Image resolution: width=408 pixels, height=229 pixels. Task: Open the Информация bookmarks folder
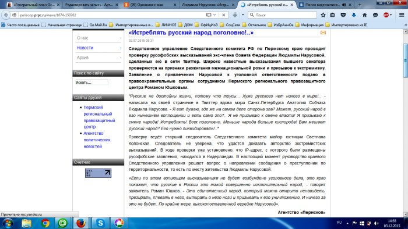coord(309,25)
